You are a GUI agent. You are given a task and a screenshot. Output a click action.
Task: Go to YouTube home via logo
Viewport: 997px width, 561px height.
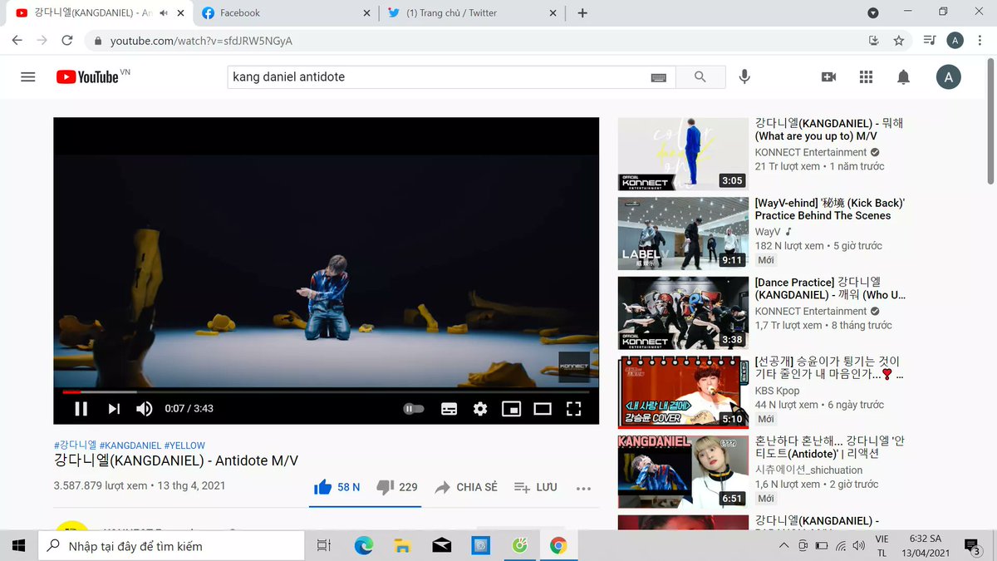[x=87, y=76]
